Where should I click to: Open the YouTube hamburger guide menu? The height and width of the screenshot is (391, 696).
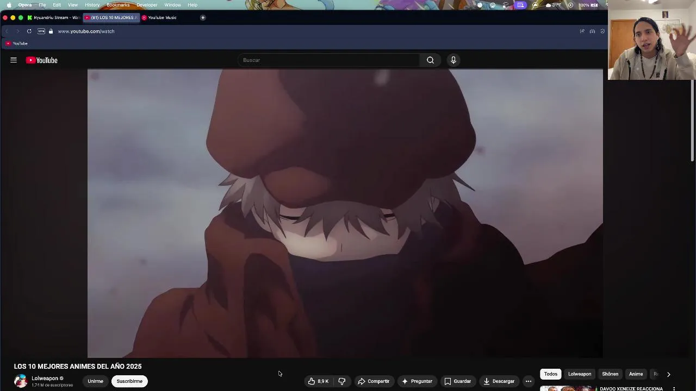tap(14, 60)
